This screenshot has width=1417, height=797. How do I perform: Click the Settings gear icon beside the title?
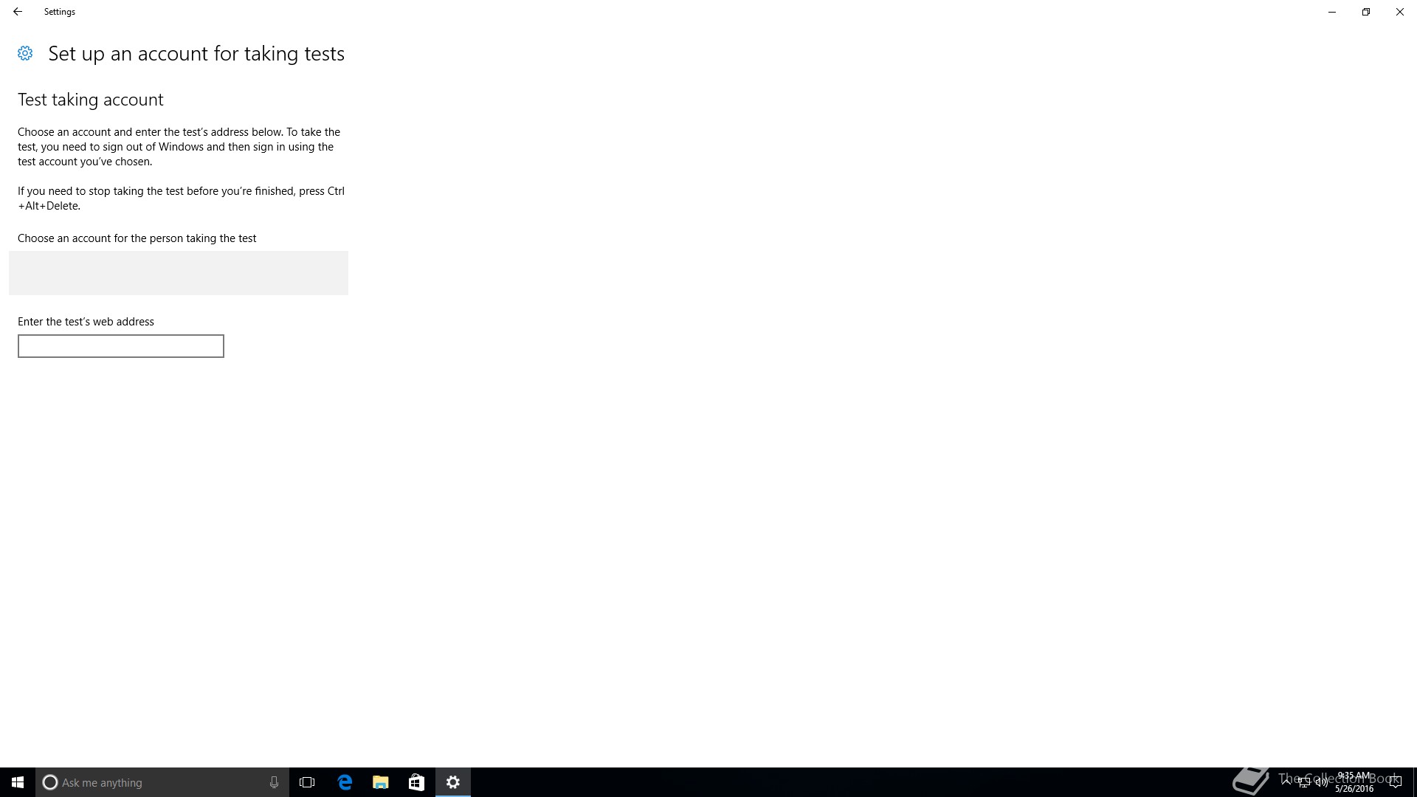click(25, 53)
